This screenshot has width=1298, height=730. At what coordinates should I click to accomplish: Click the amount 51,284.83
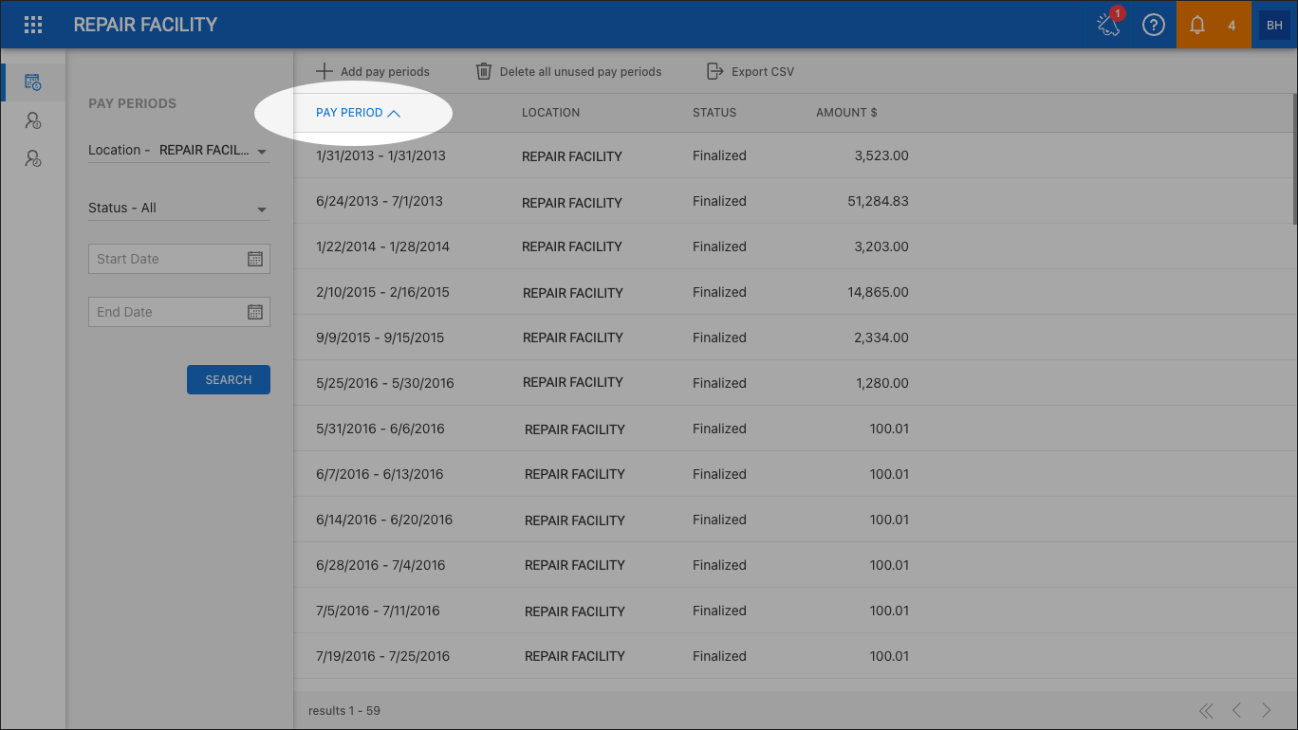click(878, 201)
